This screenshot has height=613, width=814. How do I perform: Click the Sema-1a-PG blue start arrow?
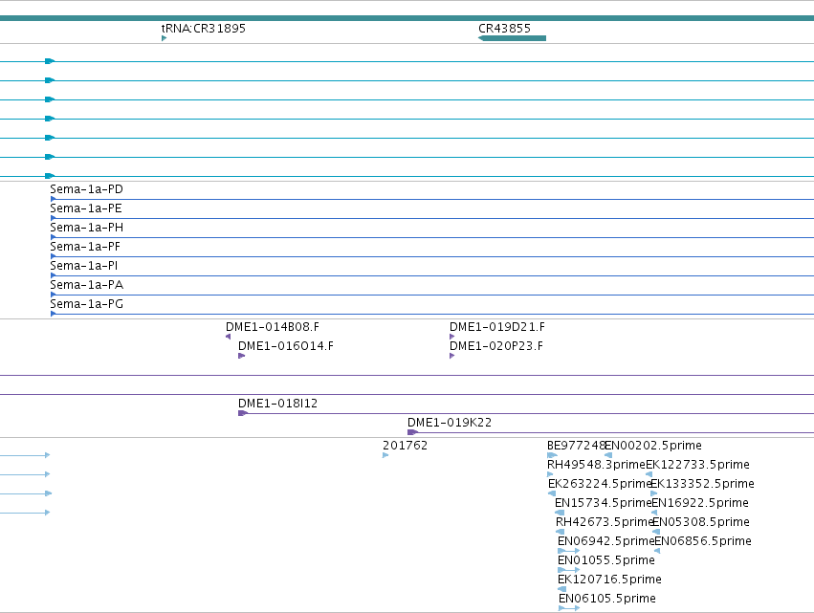(53, 314)
